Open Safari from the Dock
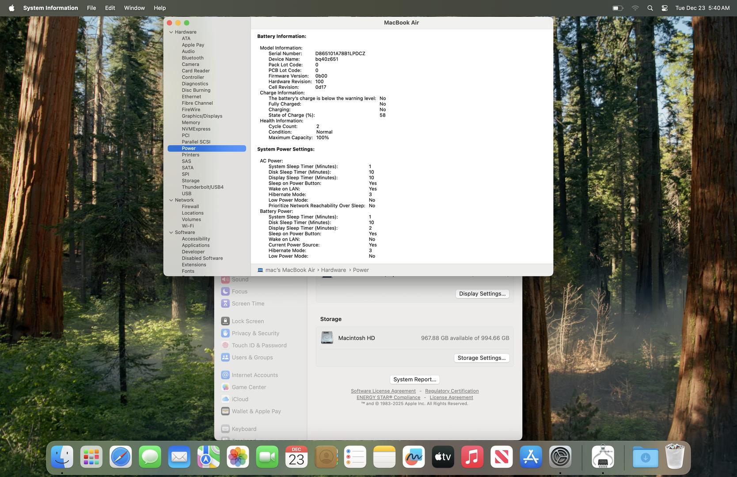Image resolution: width=737 pixels, height=477 pixels. click(121, 457)
